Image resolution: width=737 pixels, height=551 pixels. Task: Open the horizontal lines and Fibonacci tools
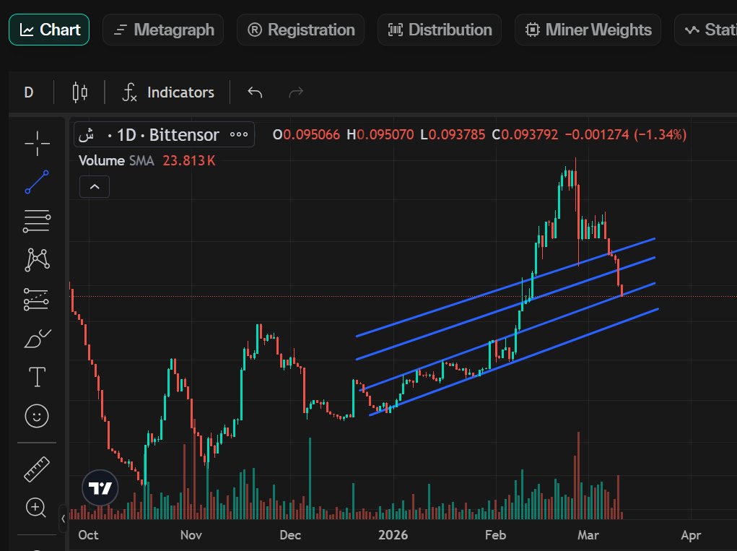pos(37,221)
